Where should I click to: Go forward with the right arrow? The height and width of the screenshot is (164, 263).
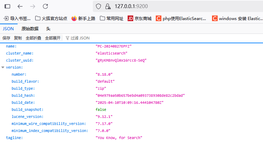(33, 6)
